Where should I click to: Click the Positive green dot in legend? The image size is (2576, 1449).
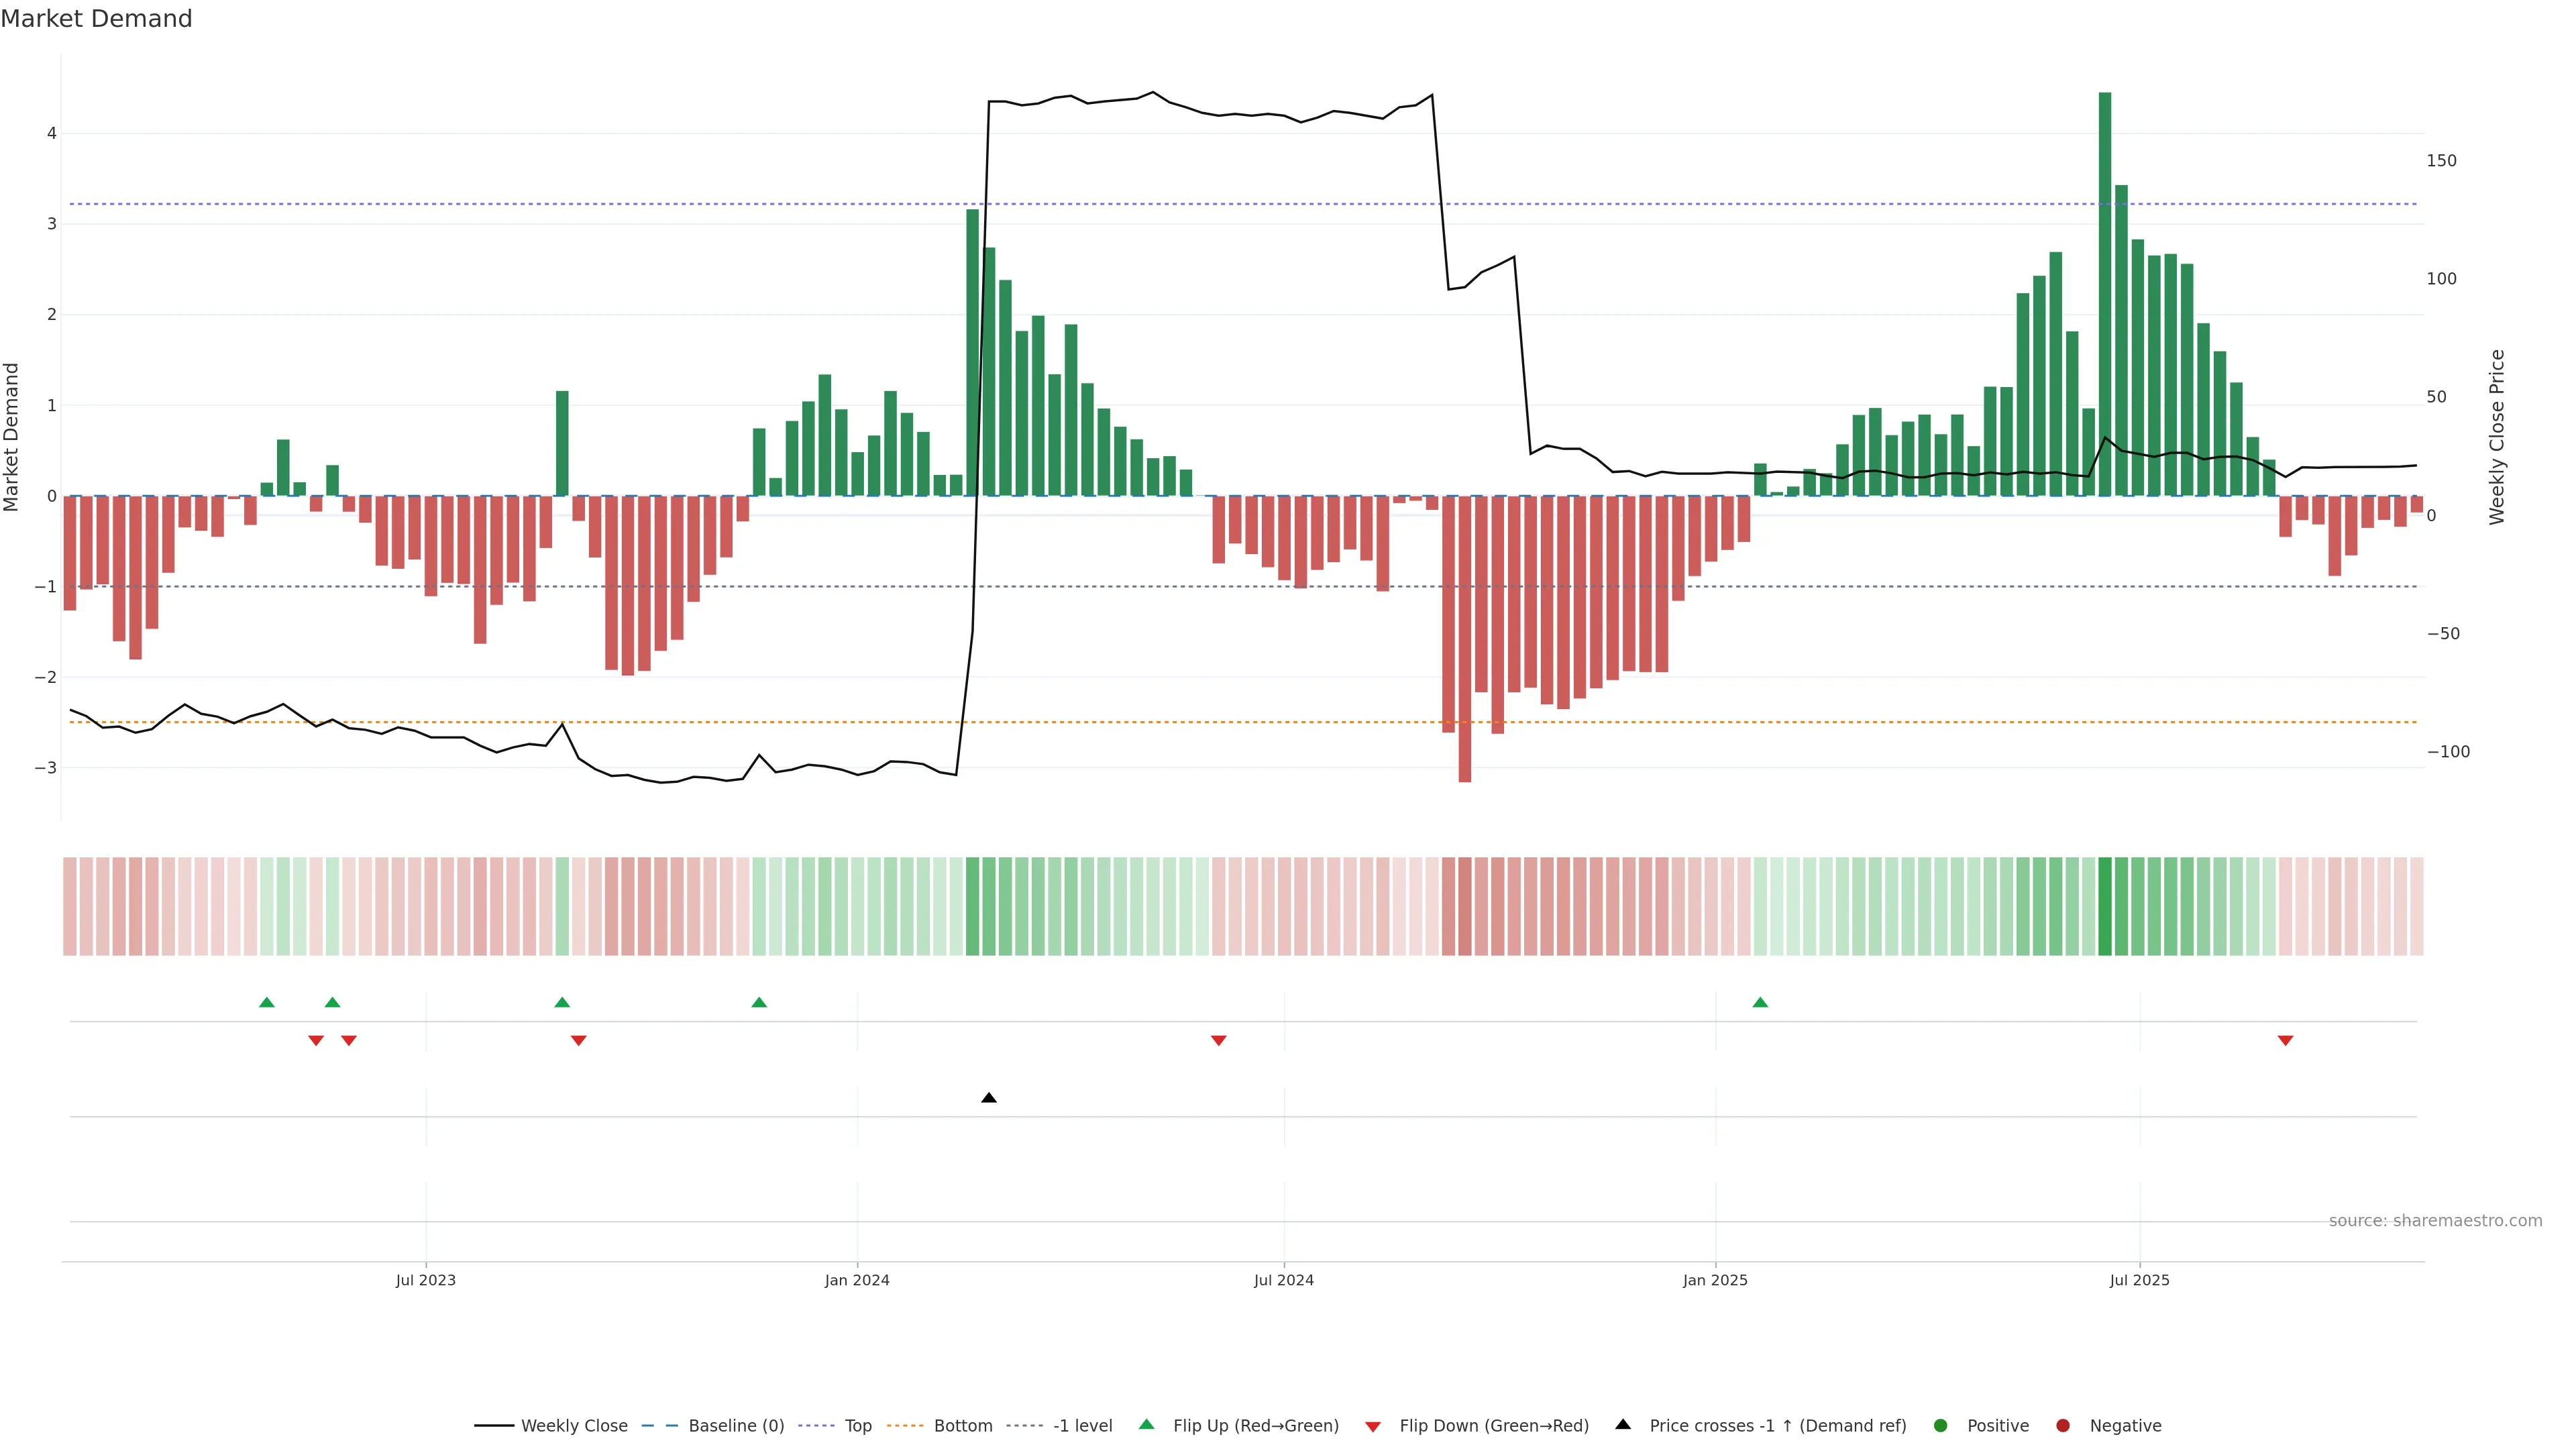click(x=1941, y=1425)
